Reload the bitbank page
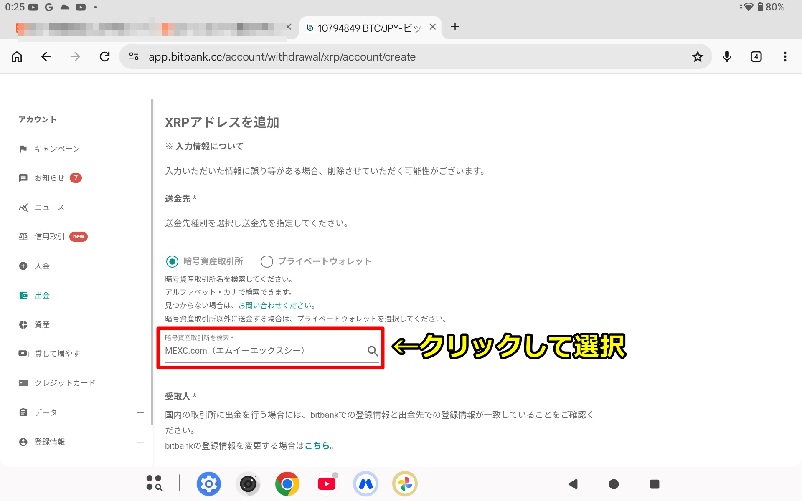The image size is (802, 501). (x=104, y=57)
